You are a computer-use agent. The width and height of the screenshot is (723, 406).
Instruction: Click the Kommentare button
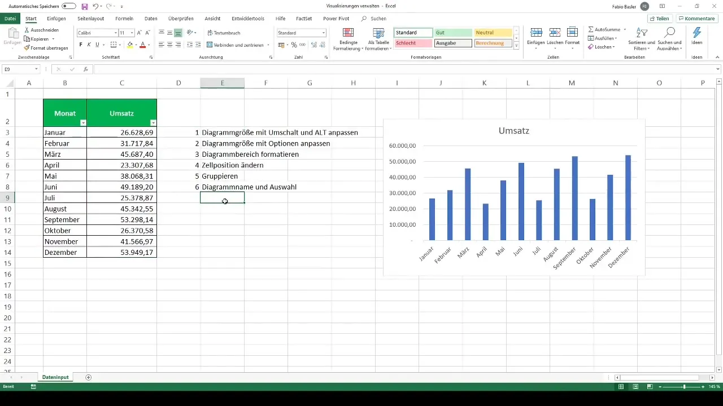point(697,19)
